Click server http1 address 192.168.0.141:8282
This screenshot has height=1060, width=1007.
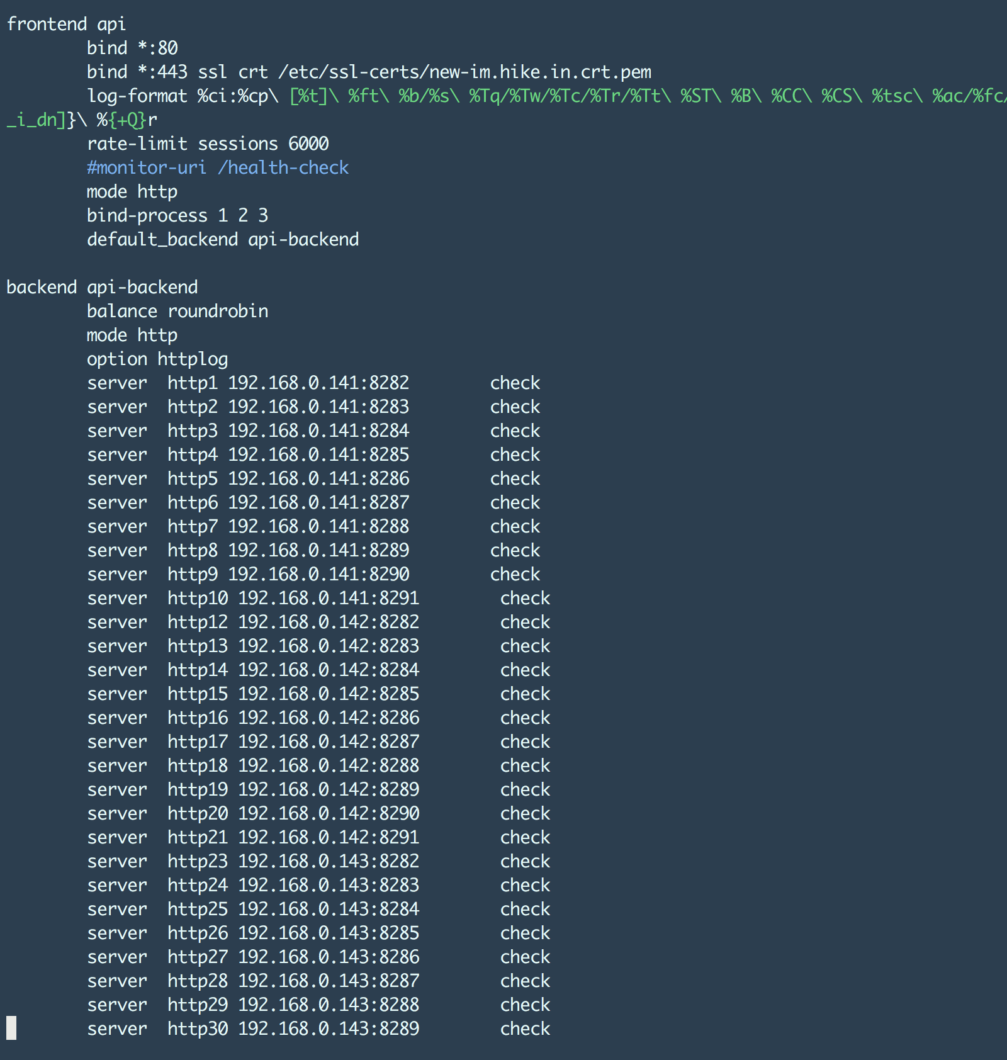[318, 383]
